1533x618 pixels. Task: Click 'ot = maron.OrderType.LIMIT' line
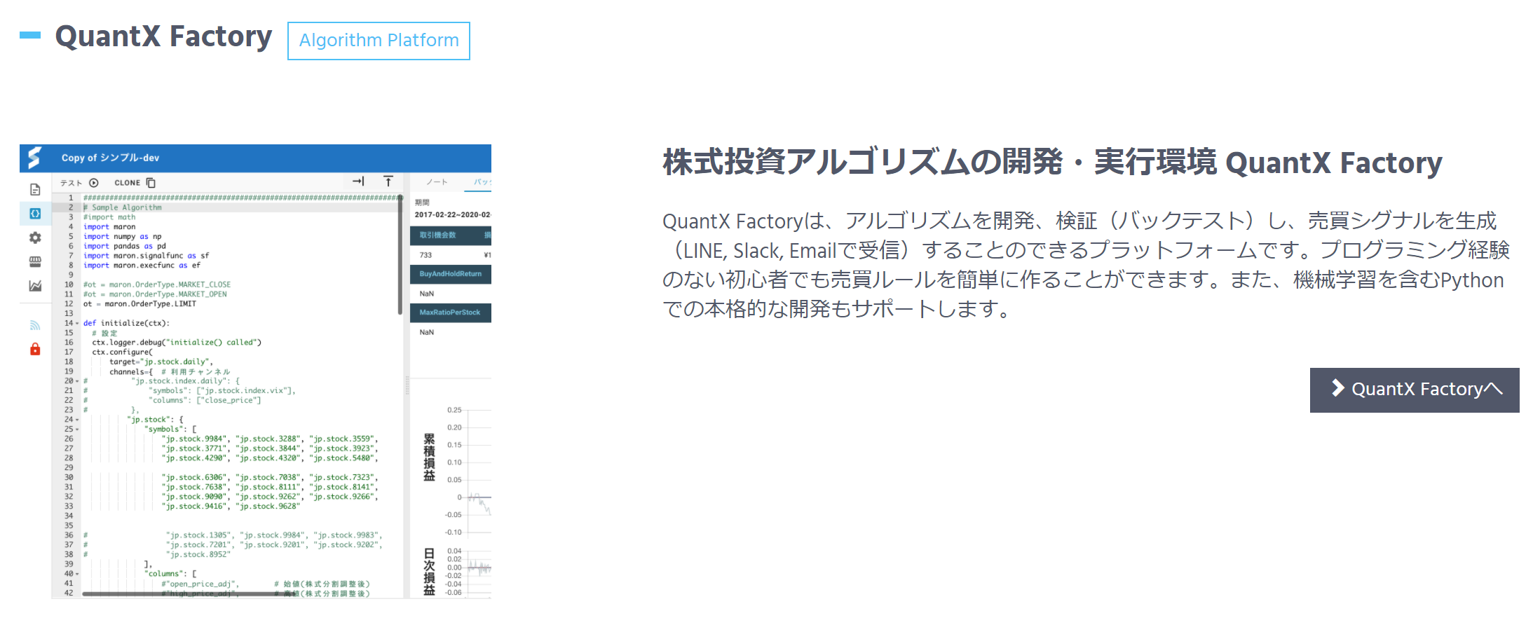(140, 304)
